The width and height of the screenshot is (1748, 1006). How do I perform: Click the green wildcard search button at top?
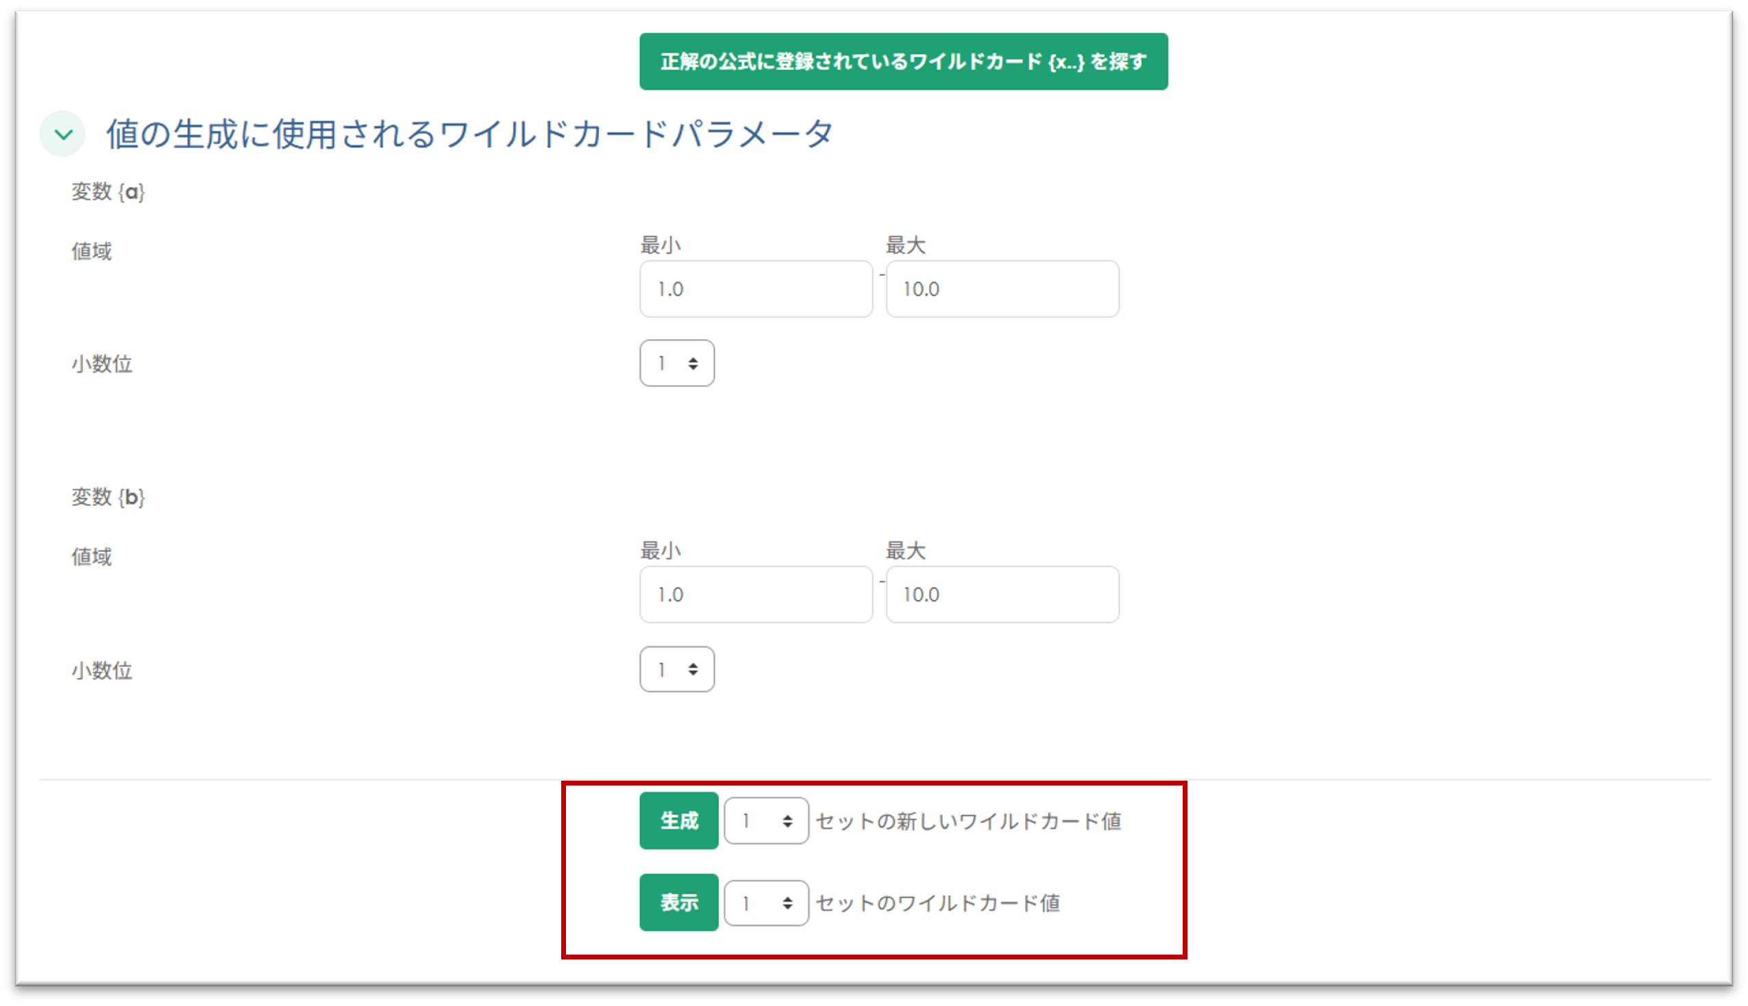tap(902, 62)
